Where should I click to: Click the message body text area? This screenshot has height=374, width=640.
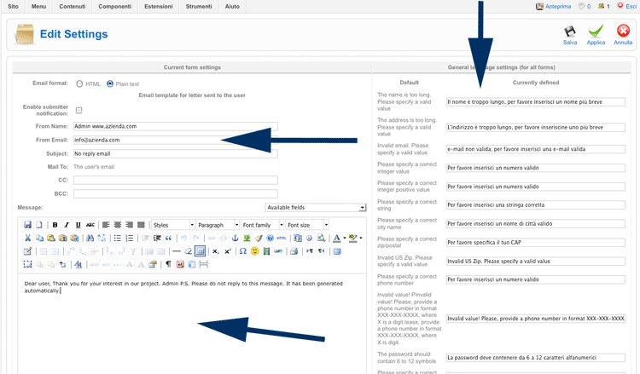[x=192, y=324]
